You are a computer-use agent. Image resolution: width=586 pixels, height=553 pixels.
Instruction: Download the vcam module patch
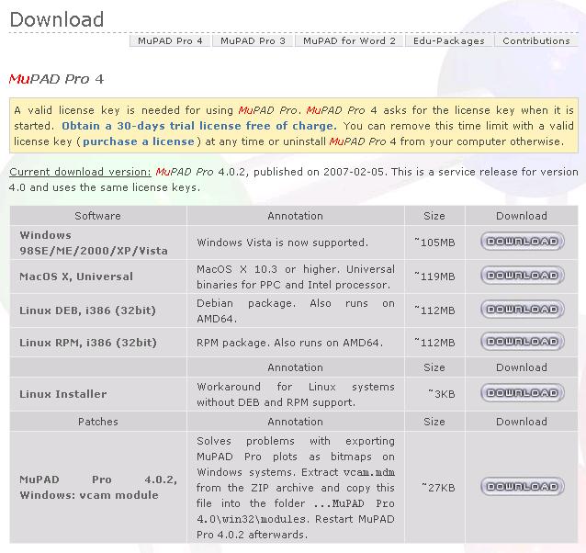[523, 487]
